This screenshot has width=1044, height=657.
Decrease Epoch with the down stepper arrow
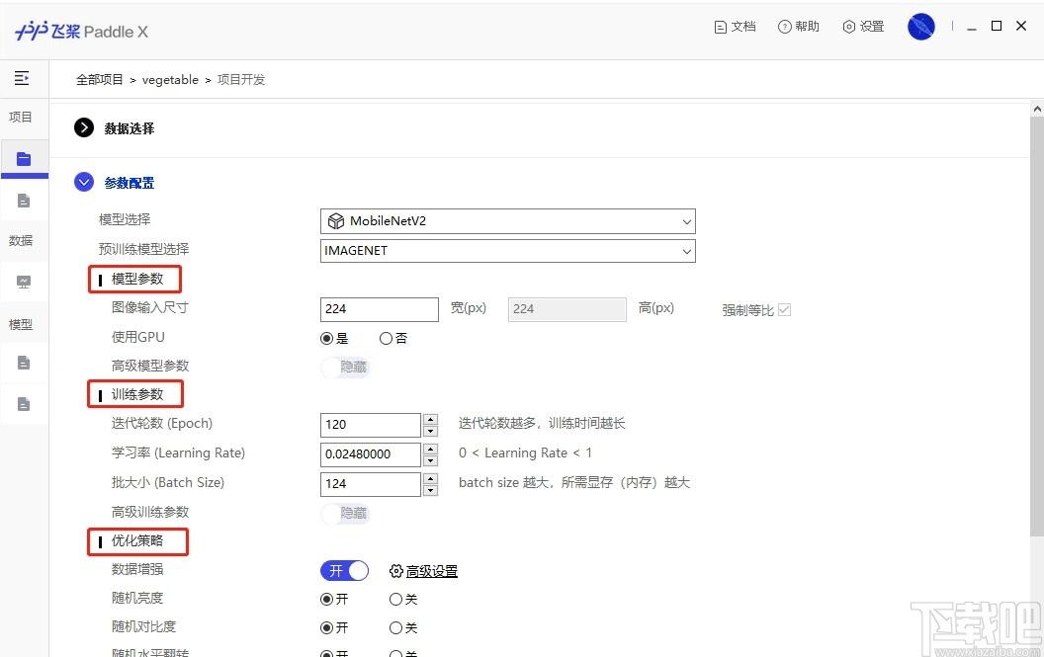[431, 431]
